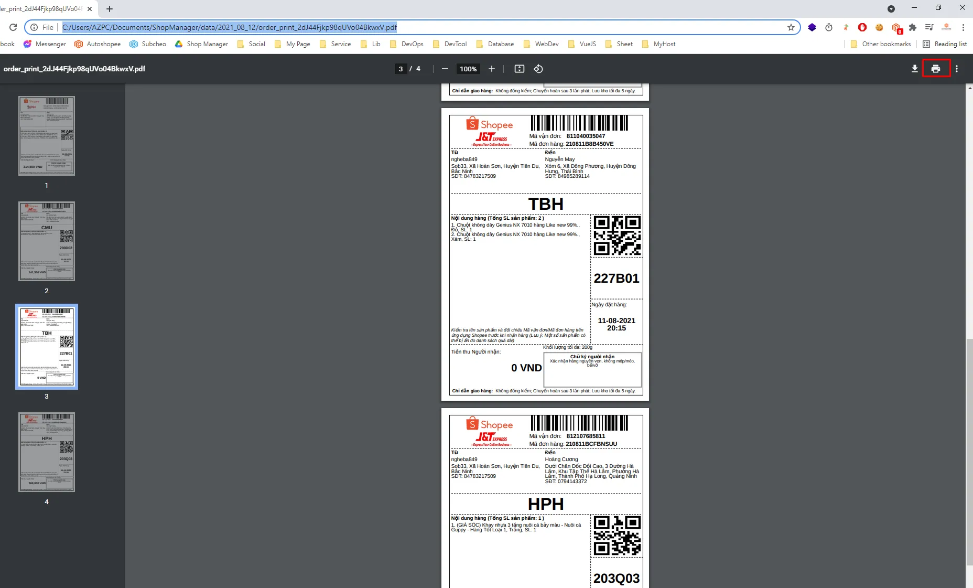Reload the page
Image resolution: width=973 pixels, height=588 pixels.
[13, 27]
